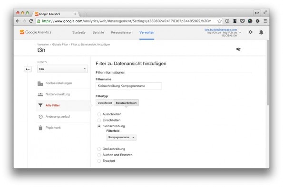Screen dimensions: 283x187
Task: Click the green lock icon in address bar
Action: pyautogui.click(x=39, y=21)
